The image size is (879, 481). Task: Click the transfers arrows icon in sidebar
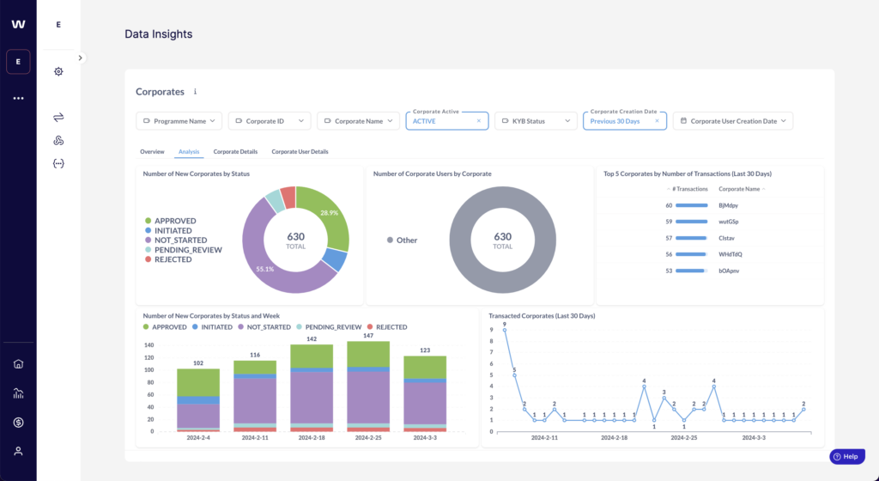[58, 117]
